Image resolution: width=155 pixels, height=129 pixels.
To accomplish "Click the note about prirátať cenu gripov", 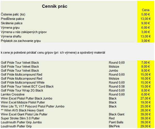I will (53, 53).
